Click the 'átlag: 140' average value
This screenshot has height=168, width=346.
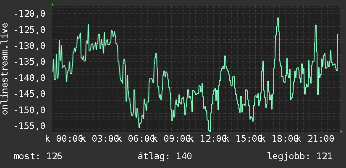coord(165,156)
